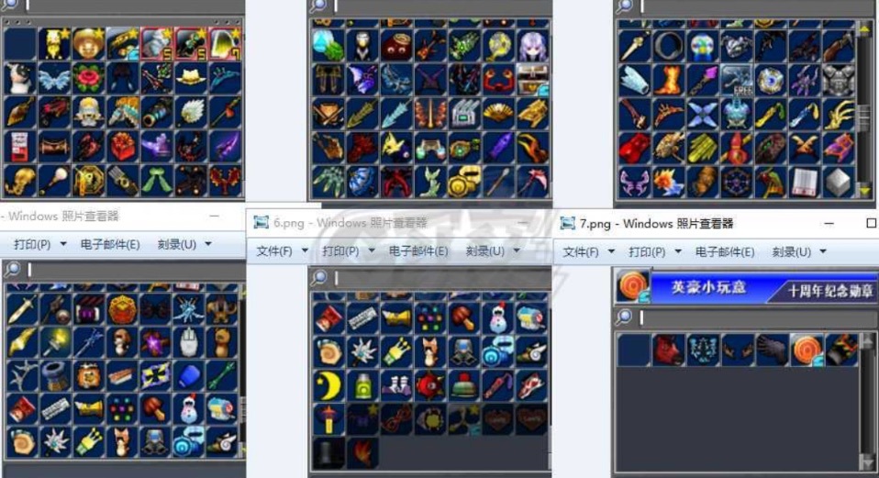
Task: Pick the flame pillar item
Action: (668, 80)
